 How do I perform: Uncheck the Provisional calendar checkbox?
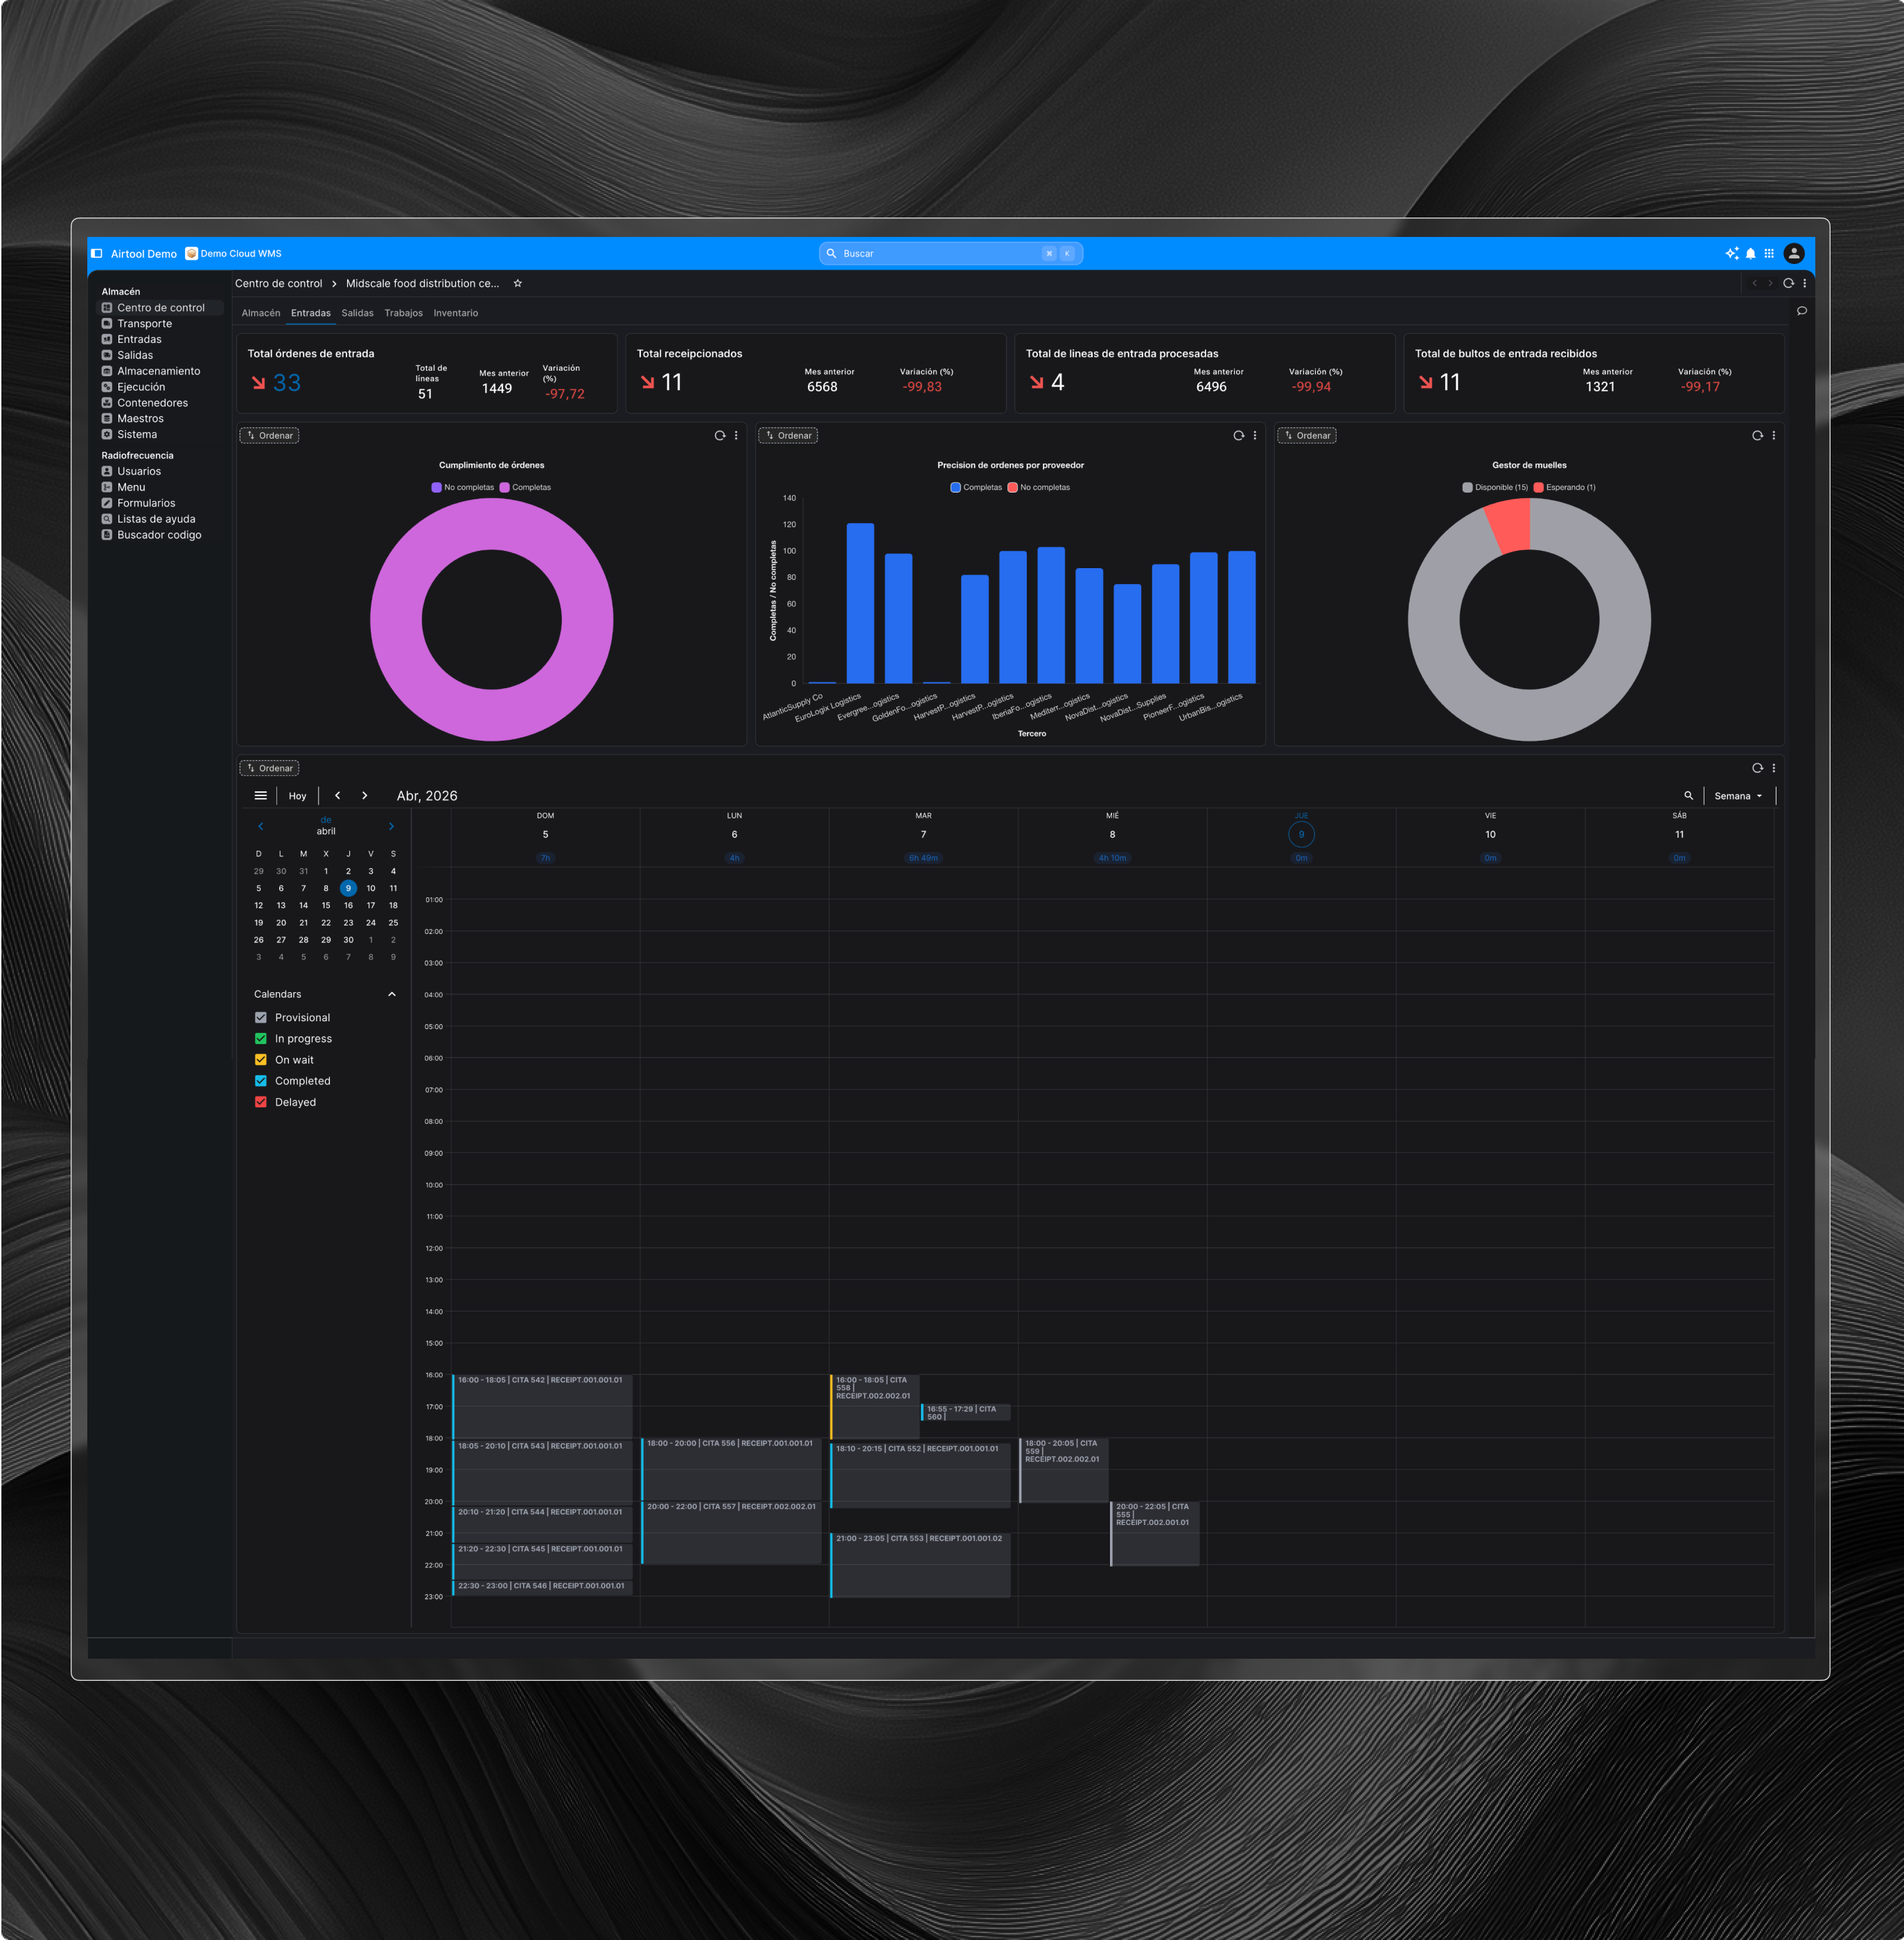click(261, 1018)
